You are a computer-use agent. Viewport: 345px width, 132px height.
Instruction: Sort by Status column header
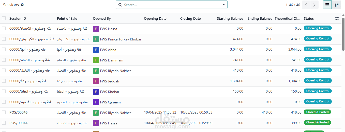pyautogui.click(x=309, y=18)
